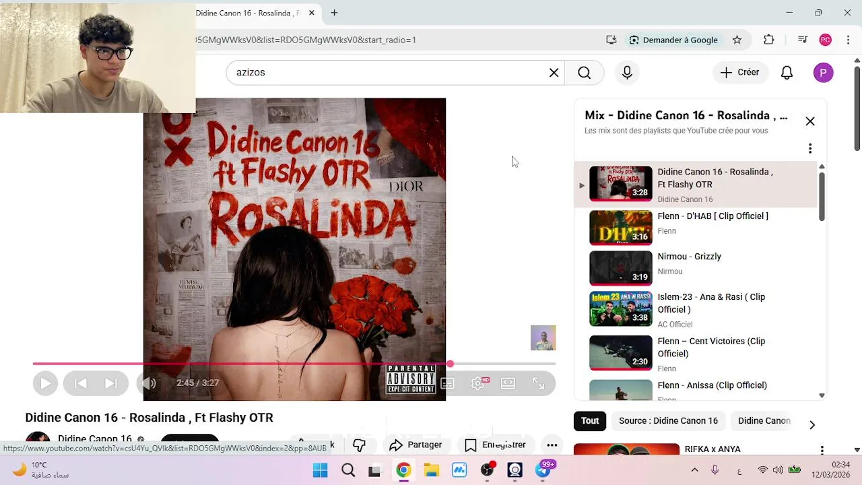Select Islem-23 - Ana & Rasi video
Image resolution: width=862 pixels, height=485 pixels.
point(696,309)
